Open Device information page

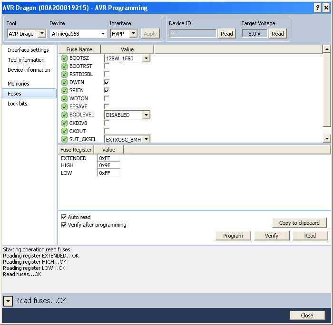click(x=29, y=70)
